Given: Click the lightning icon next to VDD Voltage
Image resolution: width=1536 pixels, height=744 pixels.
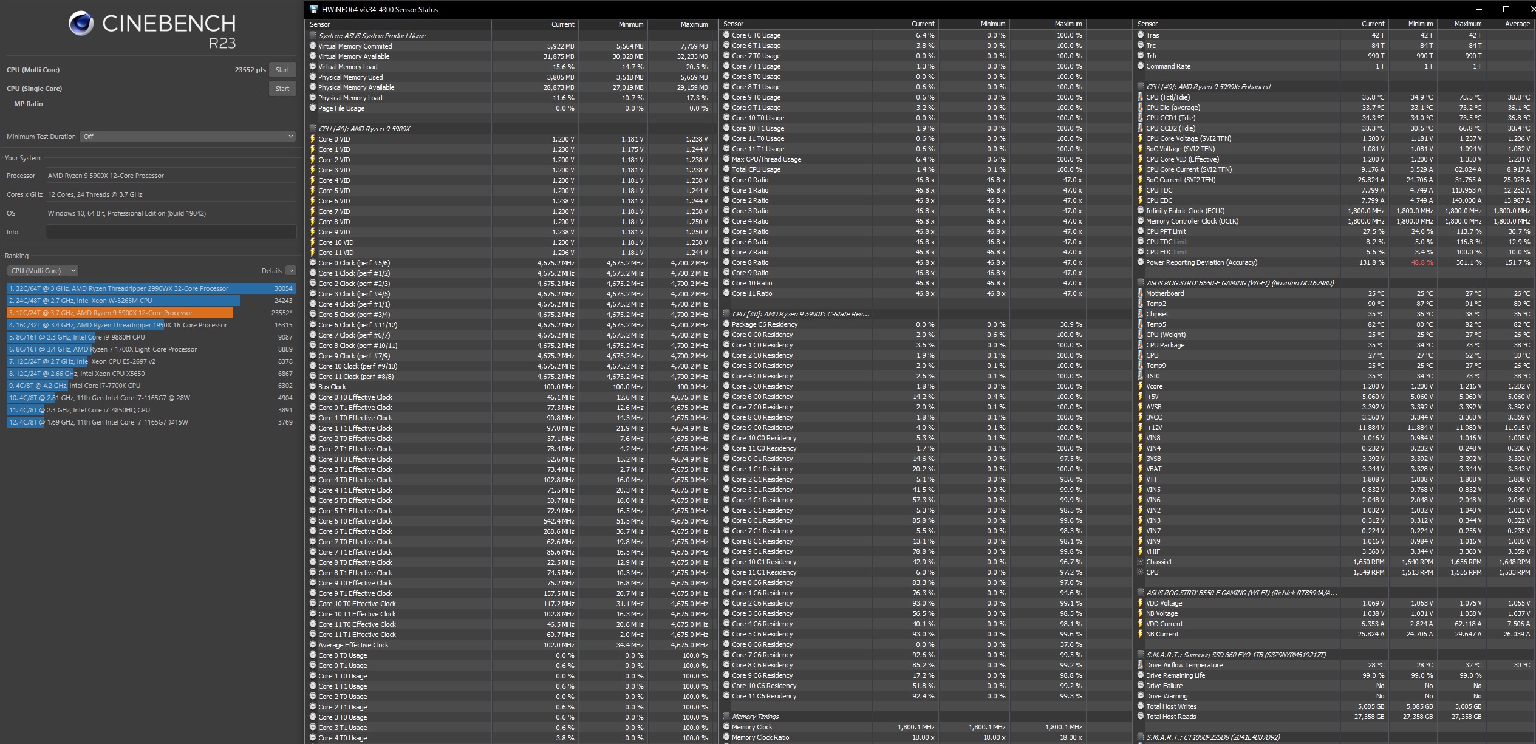Looking at the screenshot, I should (x=1140, y=603).
